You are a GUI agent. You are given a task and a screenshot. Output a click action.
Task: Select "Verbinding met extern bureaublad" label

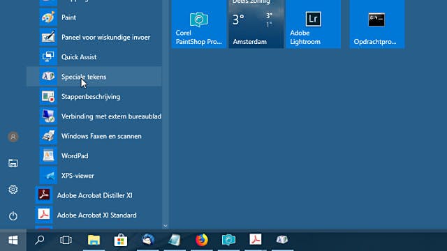[112, 116]
